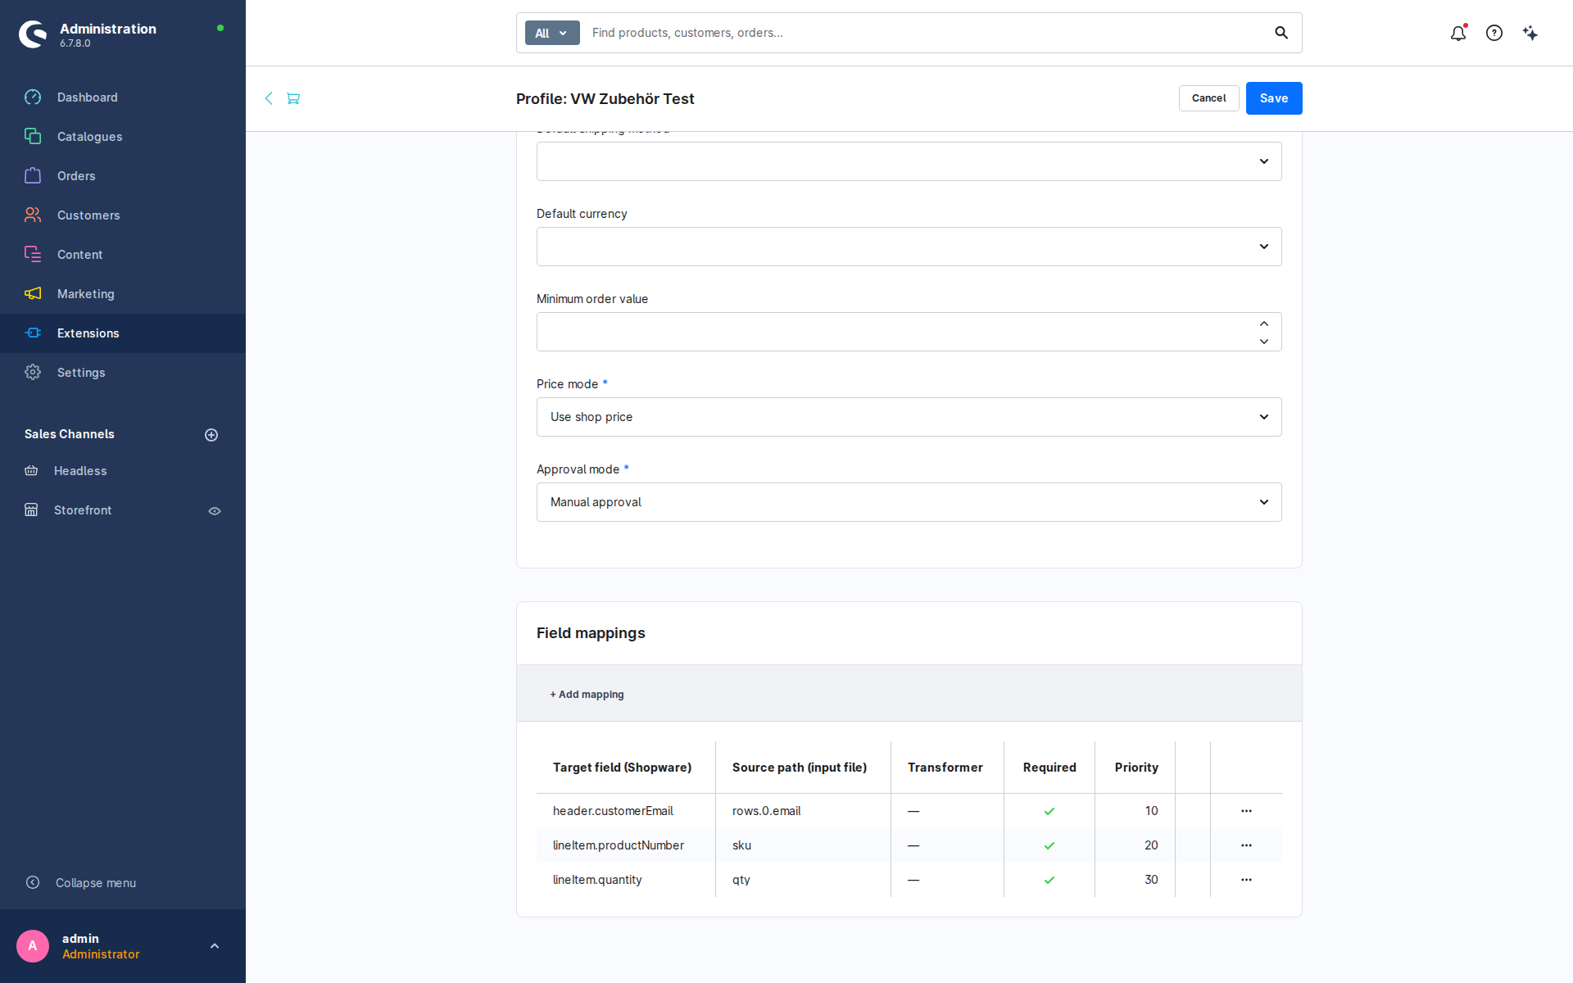Viewport: 1573px width, 983px height.
Task: Click Add mapping
Action: click(x=587, y=695)
